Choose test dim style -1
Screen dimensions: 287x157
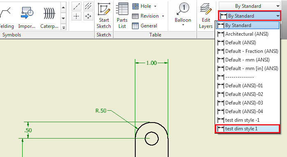pos(248,120)
